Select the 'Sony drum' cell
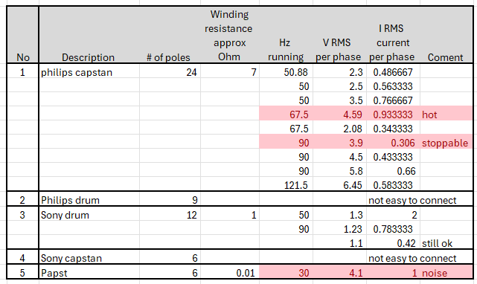The image size is (477, 284). [89, 215]
